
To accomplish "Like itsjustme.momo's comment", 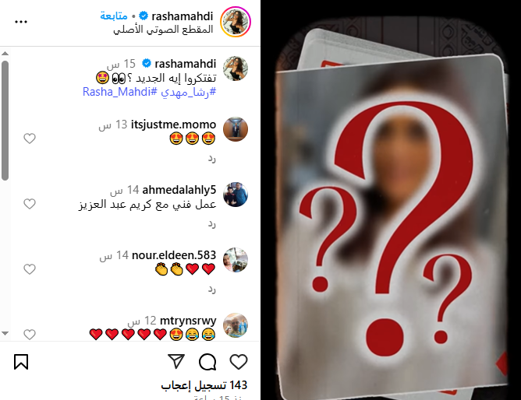I will coord(30,139).
